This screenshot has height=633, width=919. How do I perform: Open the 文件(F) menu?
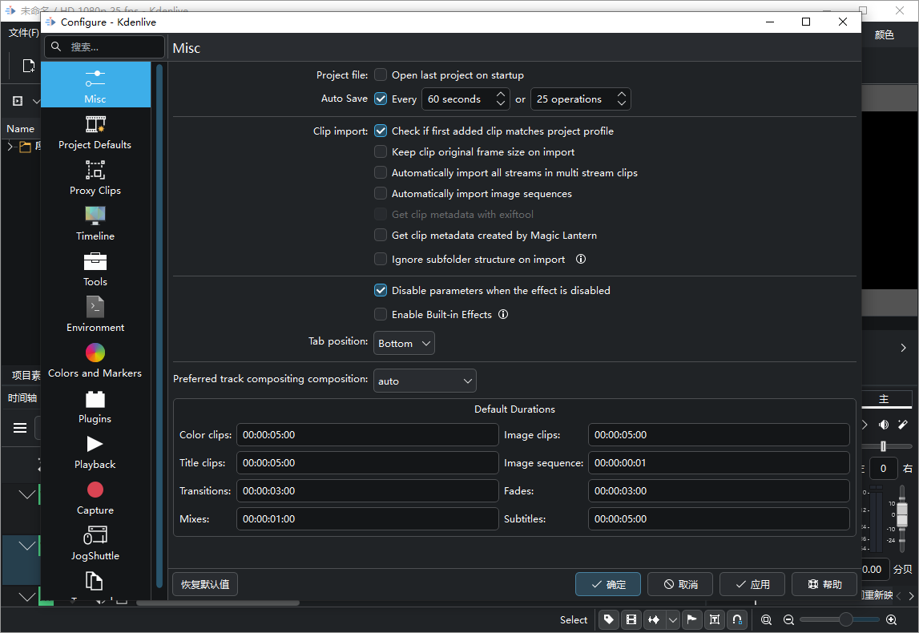[23, 33]
